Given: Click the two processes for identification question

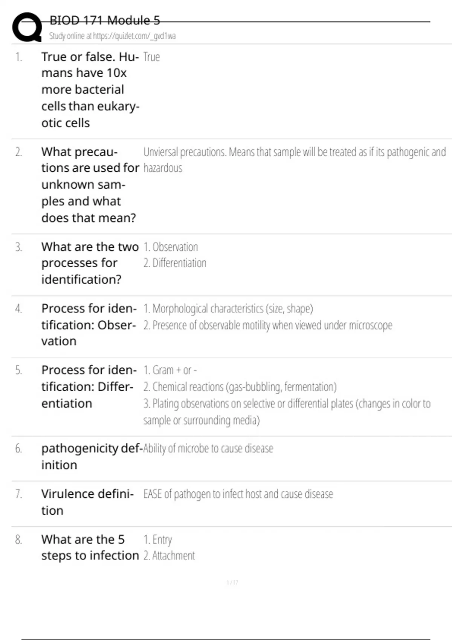Looking at the screenshot, I should click(x=90, y=263).
